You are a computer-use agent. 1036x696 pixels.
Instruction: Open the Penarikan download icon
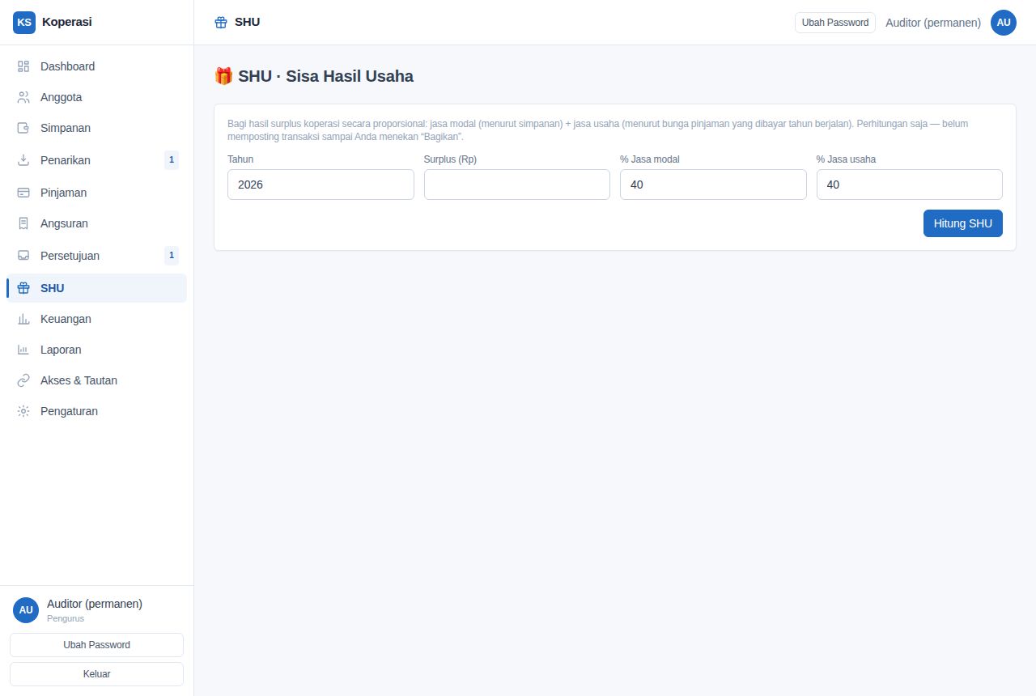click(x=23, y=160)
